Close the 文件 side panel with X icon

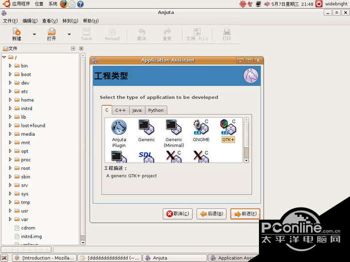[81, 48]
